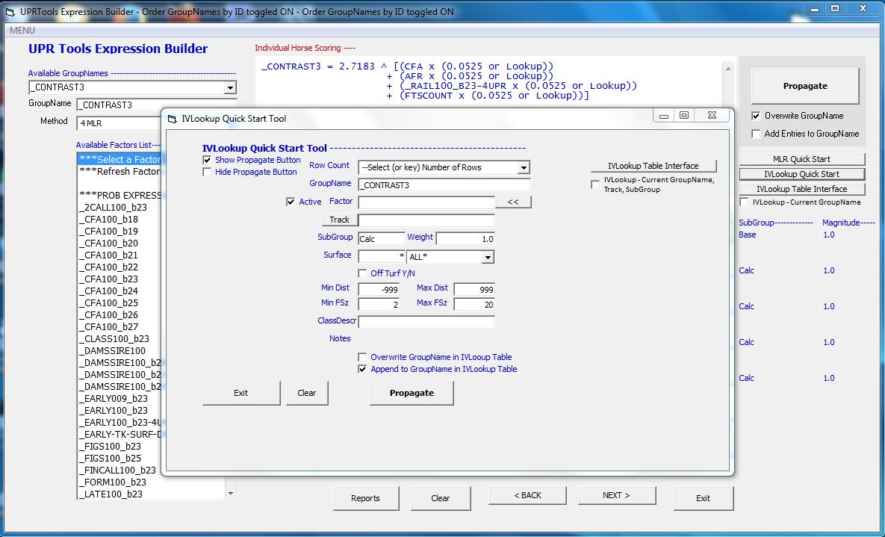Click the << factor button

click(x=513, y=202)
